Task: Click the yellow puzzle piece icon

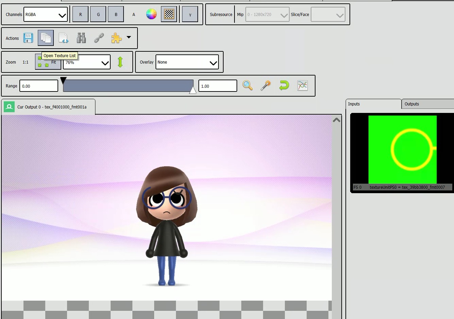Action: coord(116,38)
